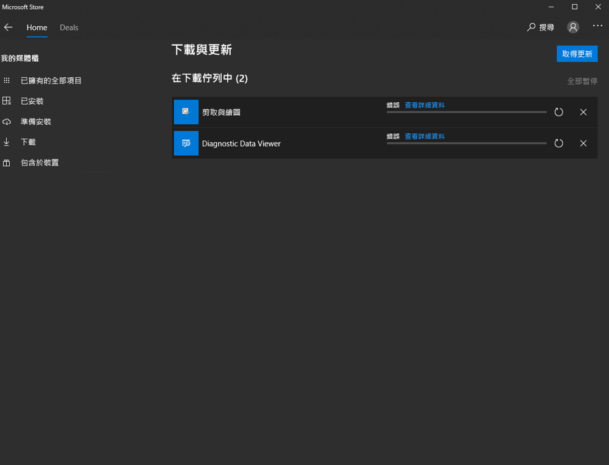Screen dimensions: 609x465
Task: Click the download arrow icon beside 下載
Action: [7, 142]
